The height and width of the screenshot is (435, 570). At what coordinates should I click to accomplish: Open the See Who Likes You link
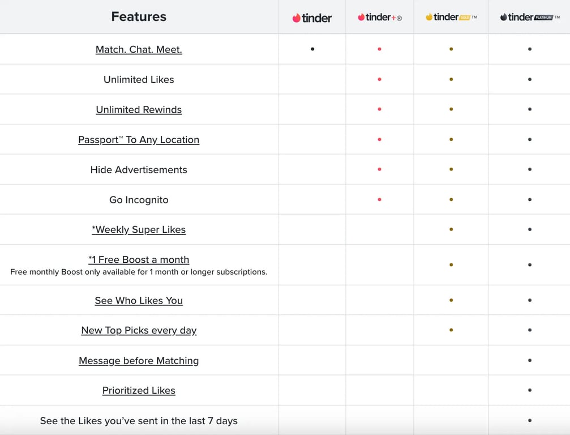[139, 300]
